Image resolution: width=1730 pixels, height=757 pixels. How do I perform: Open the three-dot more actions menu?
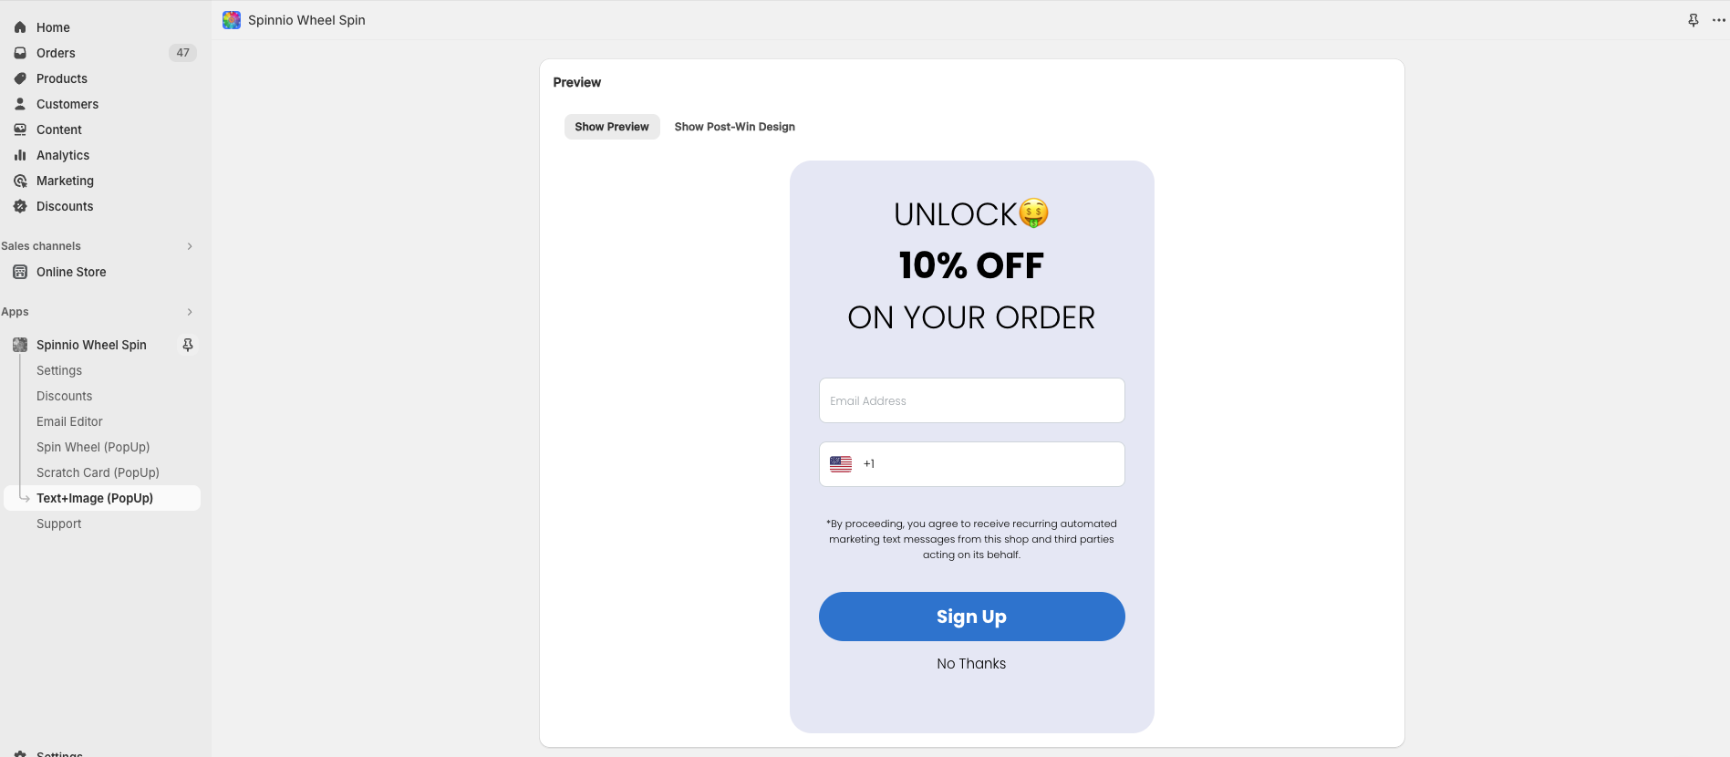click(x=1719, y=20)
